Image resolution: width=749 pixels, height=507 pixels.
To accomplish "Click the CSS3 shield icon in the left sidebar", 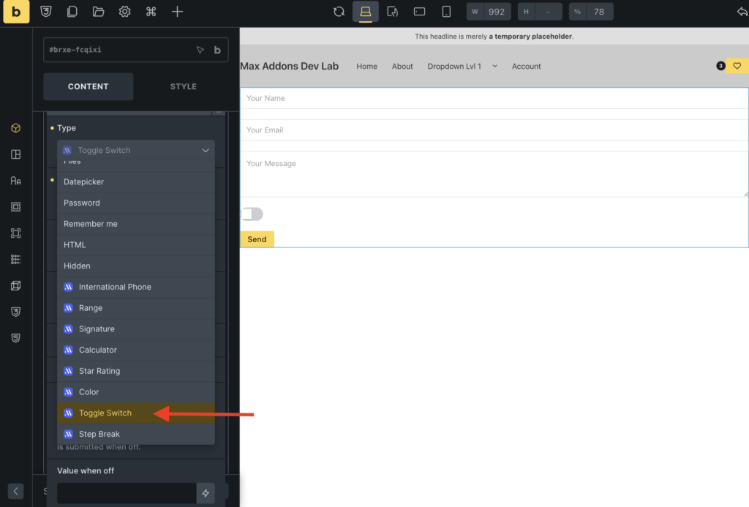I will (x=16, y=312).
